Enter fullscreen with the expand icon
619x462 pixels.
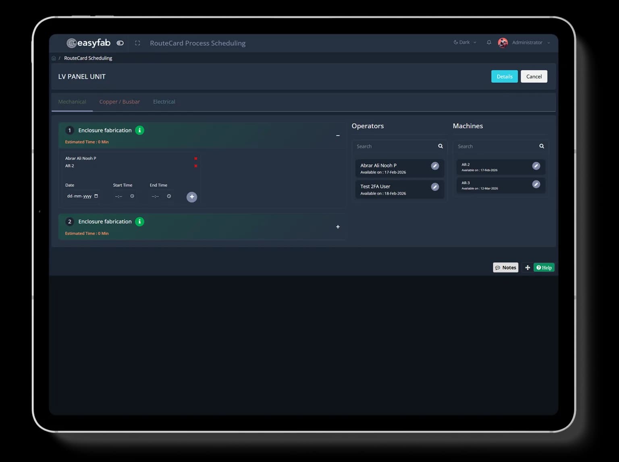click(137, 43)
